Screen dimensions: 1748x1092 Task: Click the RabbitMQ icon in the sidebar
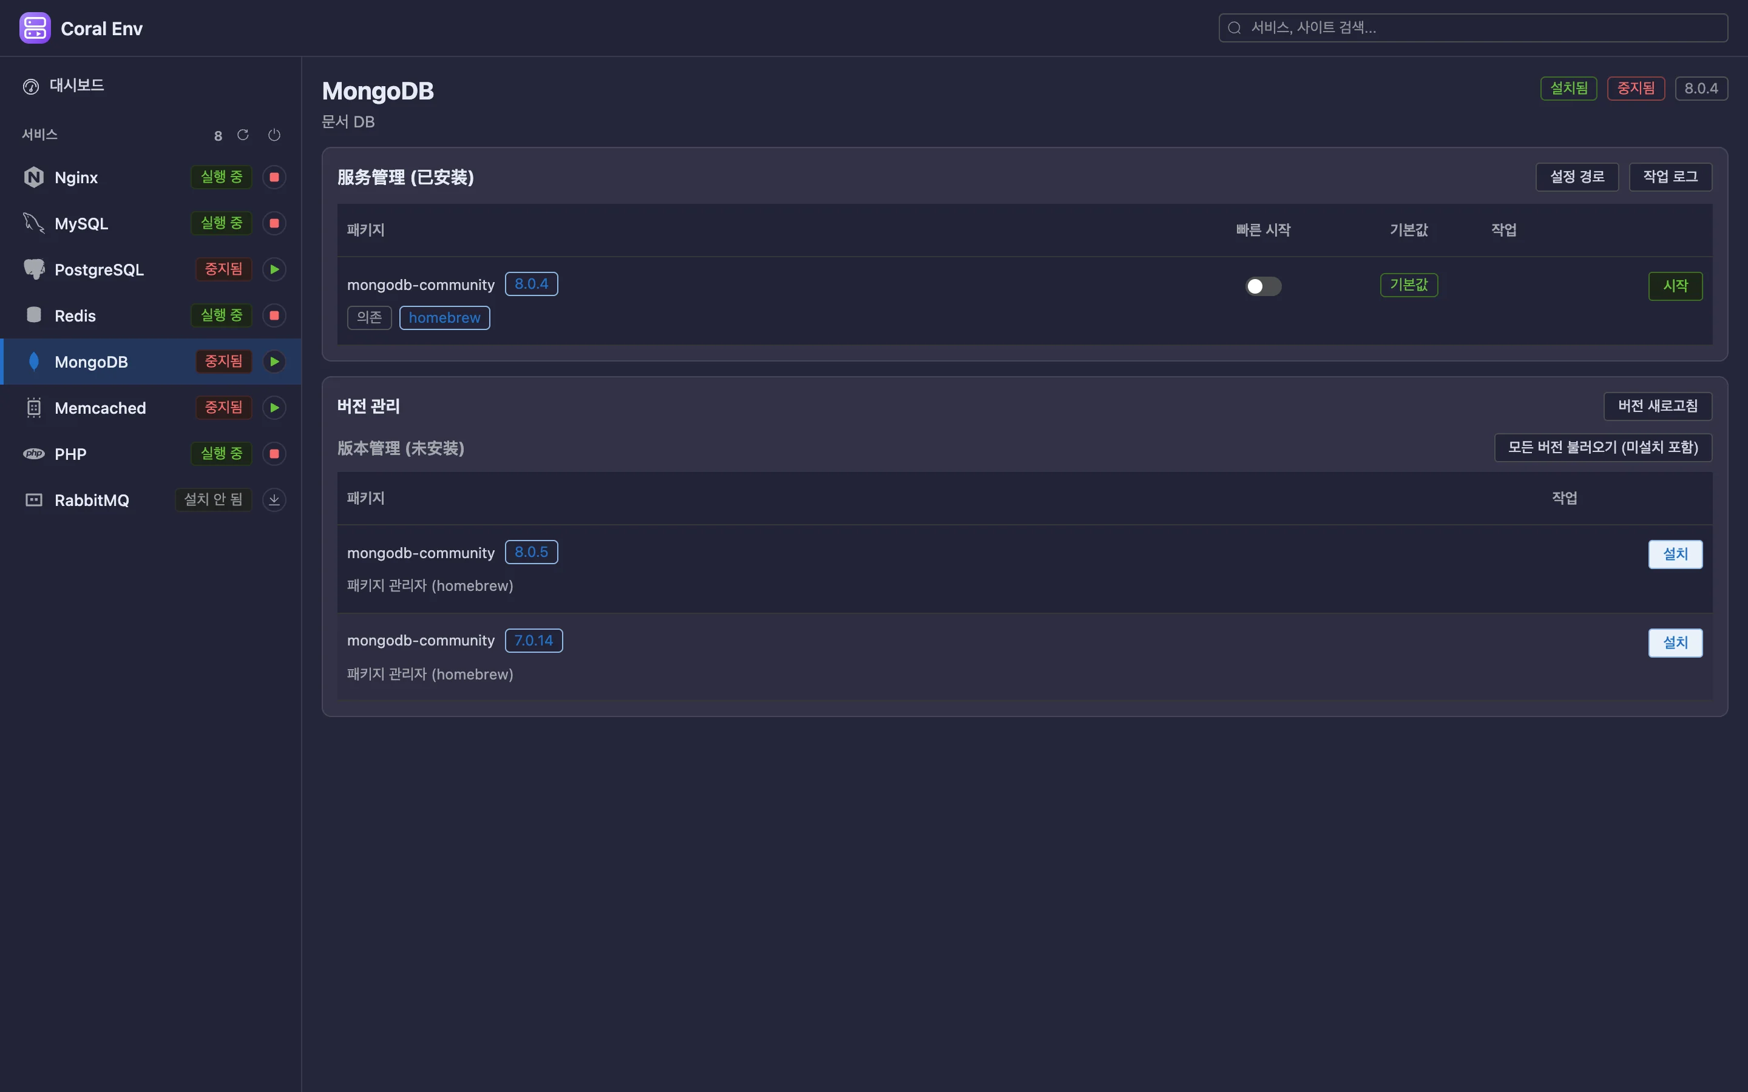click(x=34, y=500)
